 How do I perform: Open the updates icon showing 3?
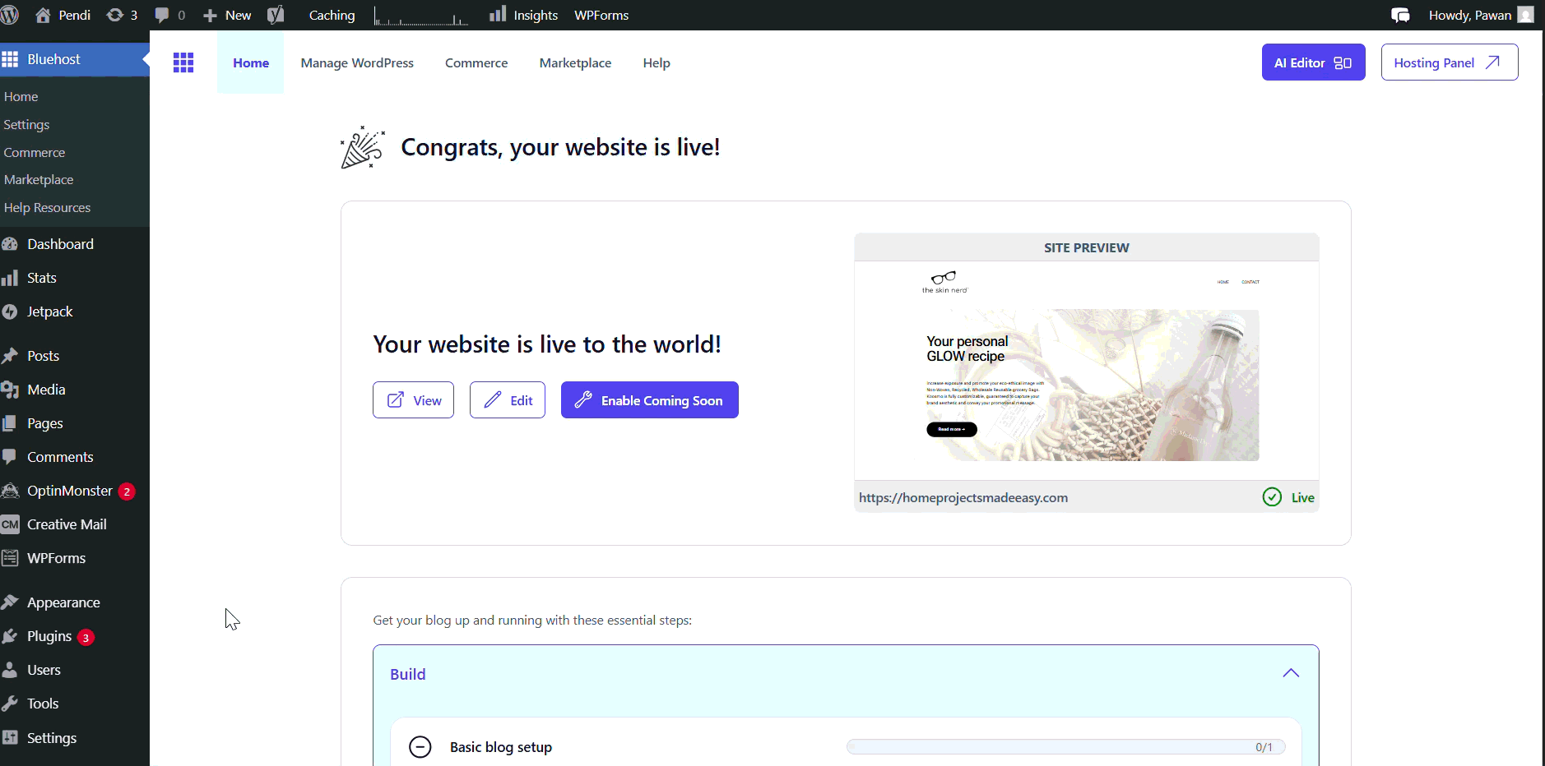point(122,15)
